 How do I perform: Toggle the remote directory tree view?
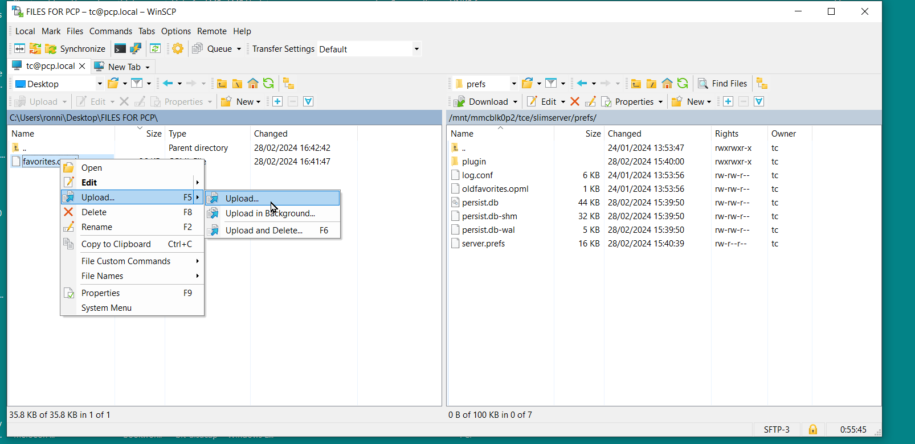point(762,84)
